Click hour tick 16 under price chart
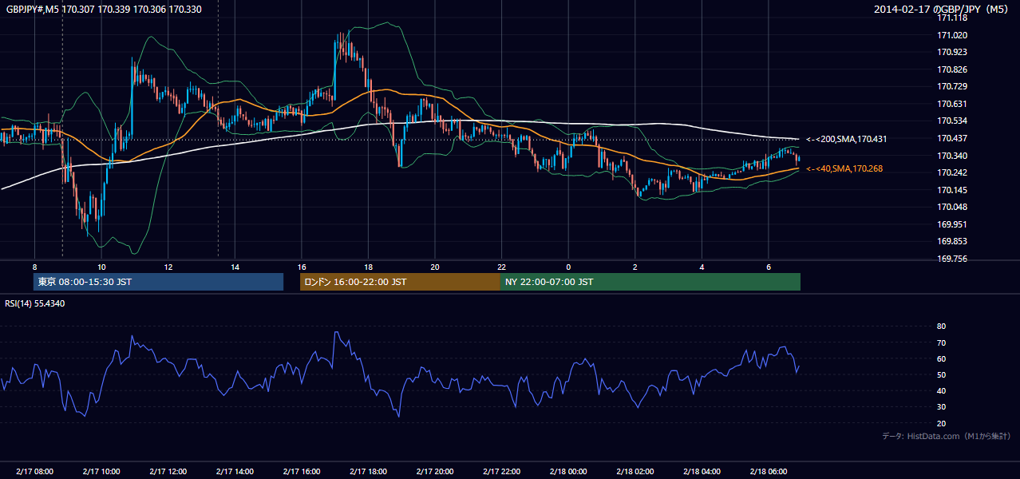 pos(301,267)
